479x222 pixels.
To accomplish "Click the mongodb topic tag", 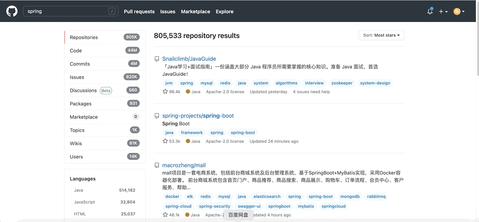I will pyautogui.click(x=350, y=197).
